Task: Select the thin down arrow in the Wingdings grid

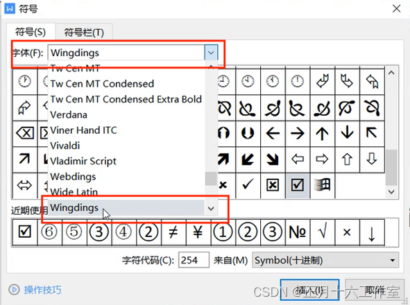Action: [x=347, y=133]
